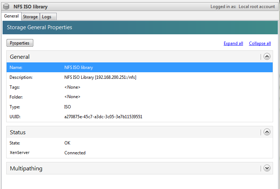This screenshot has width=280, height=189.
Task: Select the Name row in General
Action: pos(139,67)
